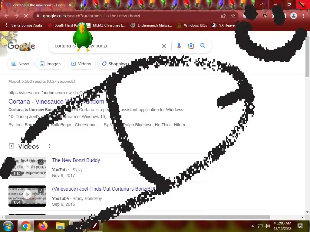Clear the search box text
Image resolution: width=310 pixels, height=232 pixels.
point(164,46)
